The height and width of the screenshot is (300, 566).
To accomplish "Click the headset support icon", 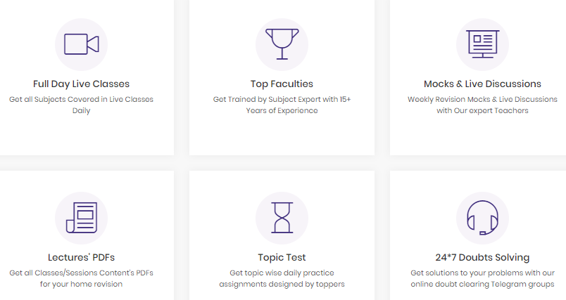I will click(x=483, y=218).
